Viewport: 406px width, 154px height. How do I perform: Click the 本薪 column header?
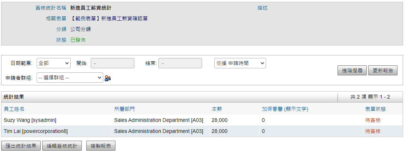tap(217, 109)
